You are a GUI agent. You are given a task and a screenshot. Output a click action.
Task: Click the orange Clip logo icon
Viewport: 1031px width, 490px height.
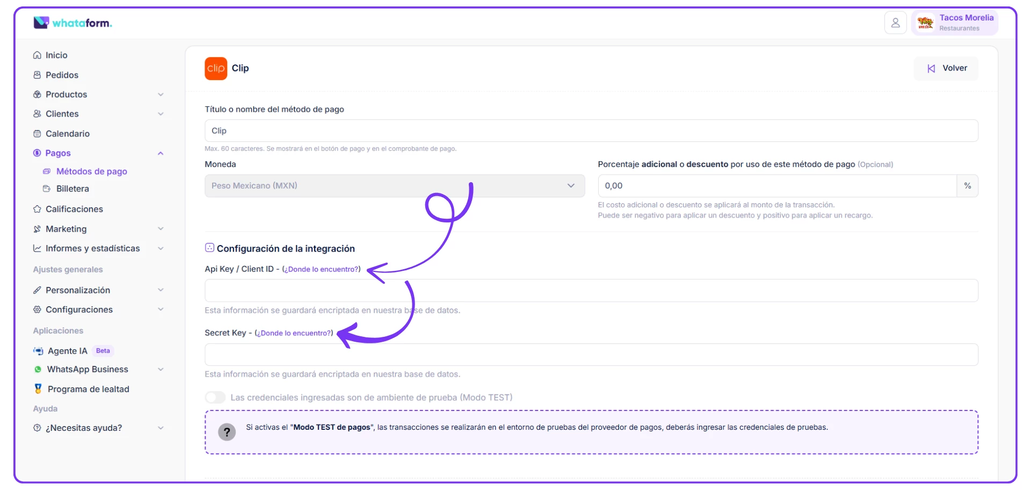click(216, 69)
